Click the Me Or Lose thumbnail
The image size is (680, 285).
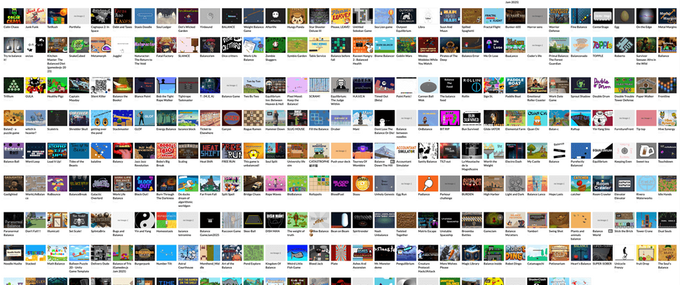492,45
